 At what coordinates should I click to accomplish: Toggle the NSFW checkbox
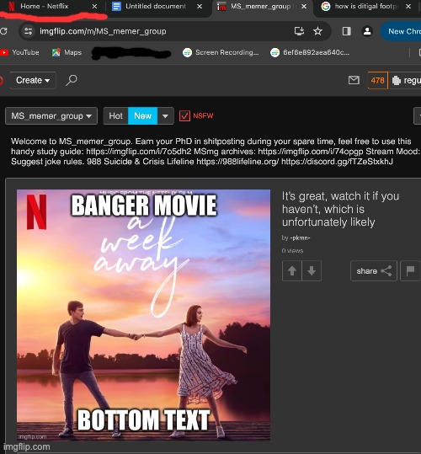pyautogui.click(x=184, y=116)
